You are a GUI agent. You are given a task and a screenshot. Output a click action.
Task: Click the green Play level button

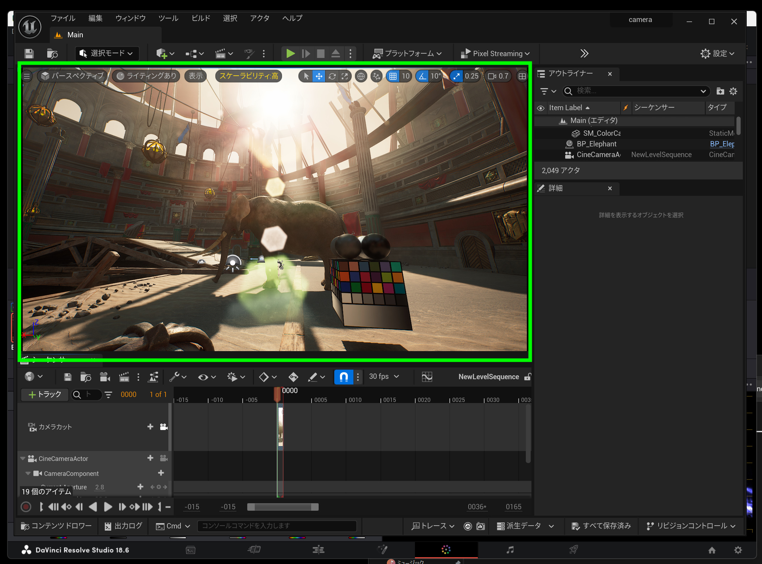click(290, 54)
